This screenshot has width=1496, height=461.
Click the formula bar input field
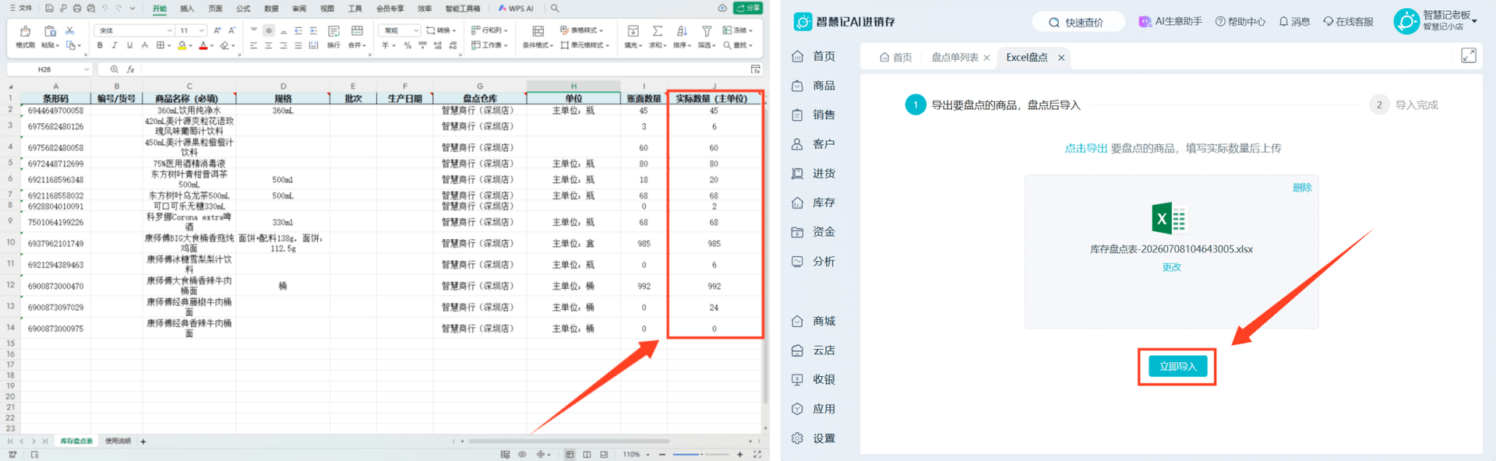click(x=444, y=69)
